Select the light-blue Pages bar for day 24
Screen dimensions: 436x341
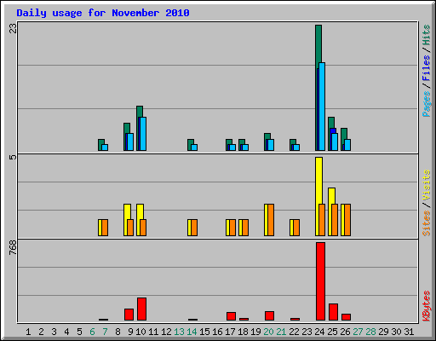[322, 107]
